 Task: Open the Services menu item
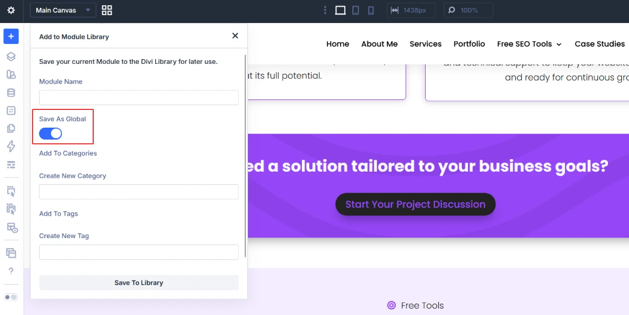(x=426, y=44)
